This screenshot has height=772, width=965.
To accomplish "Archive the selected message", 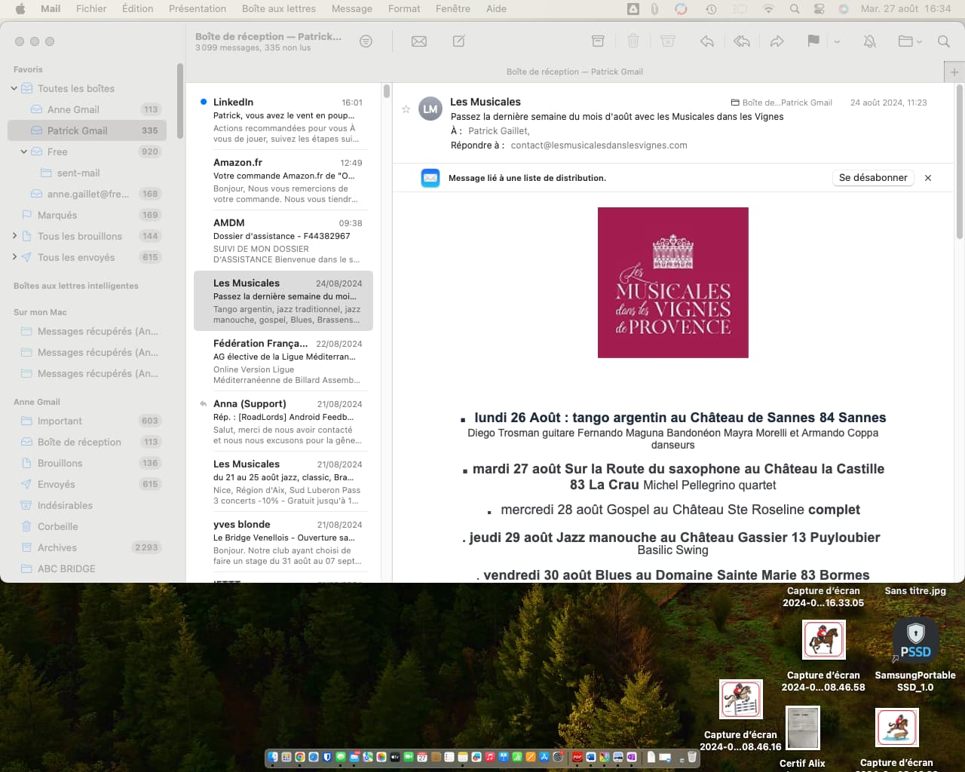I will click(598, 41).
